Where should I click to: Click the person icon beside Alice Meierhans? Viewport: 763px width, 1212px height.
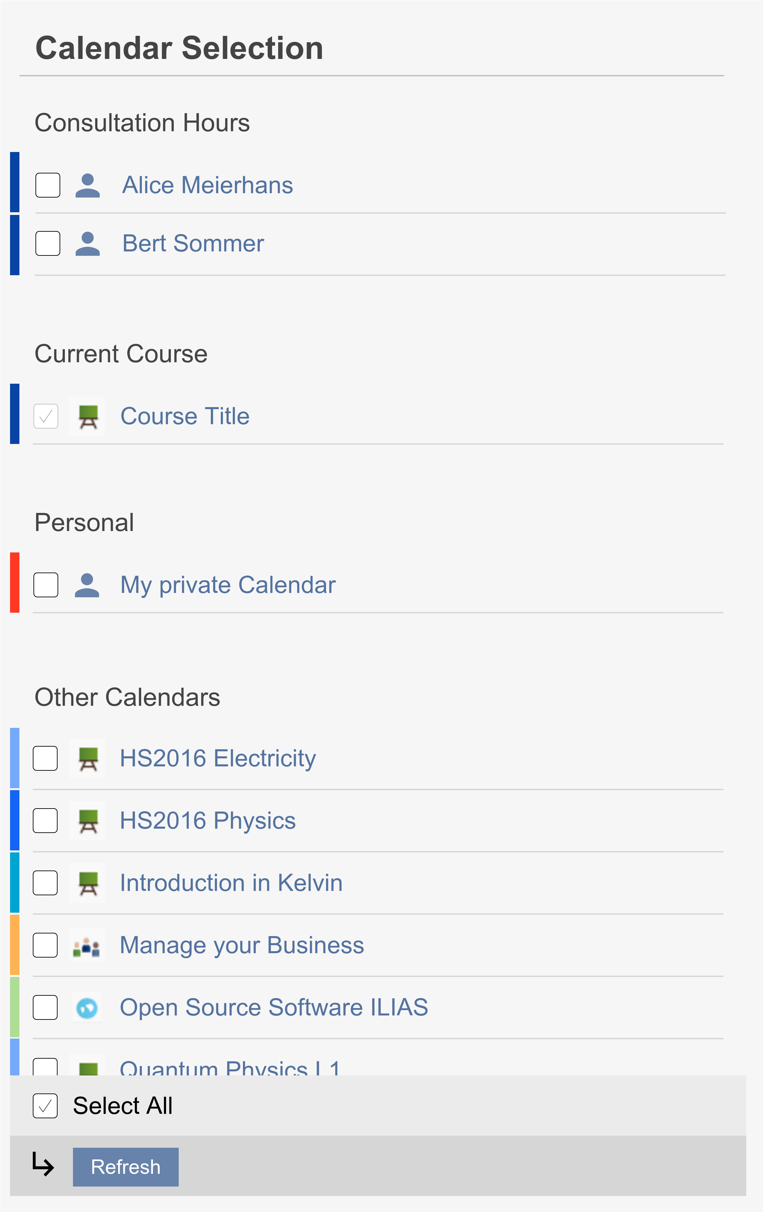(x=88, y=185)
